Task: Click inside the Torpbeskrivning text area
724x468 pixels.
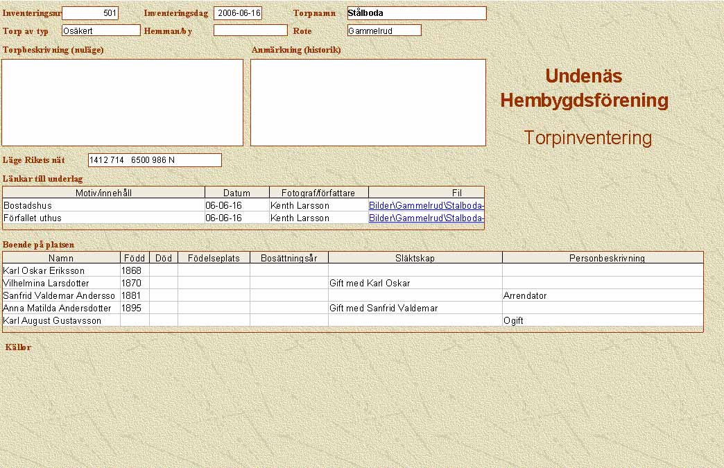Action: (x=123, y=103)
